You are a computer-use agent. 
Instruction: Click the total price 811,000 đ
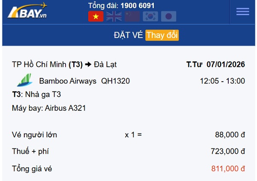pyautogui.click(x=228, y=169)
